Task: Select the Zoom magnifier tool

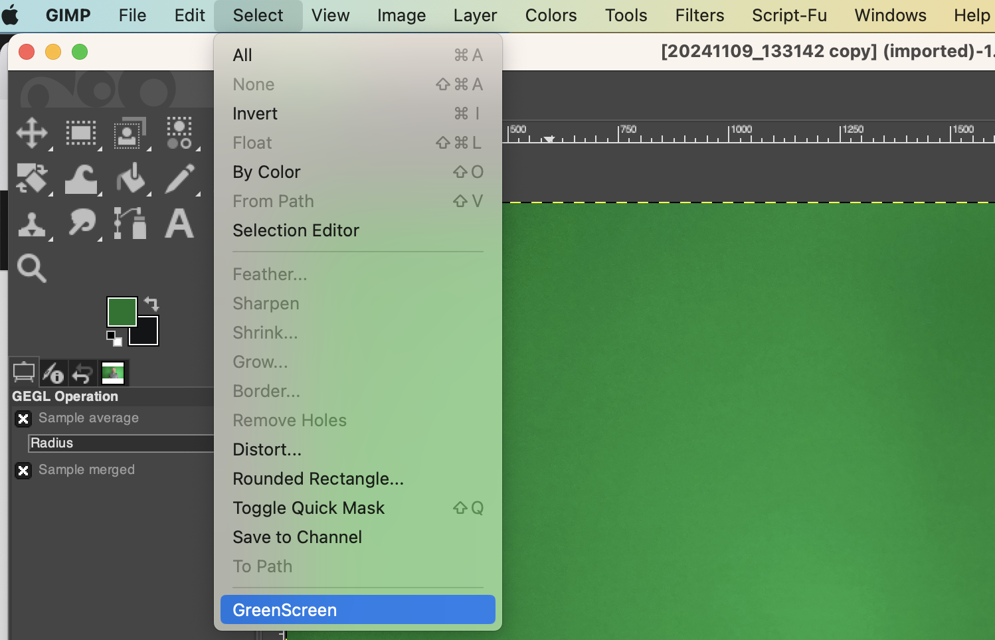Action: [x=32, y=268]
